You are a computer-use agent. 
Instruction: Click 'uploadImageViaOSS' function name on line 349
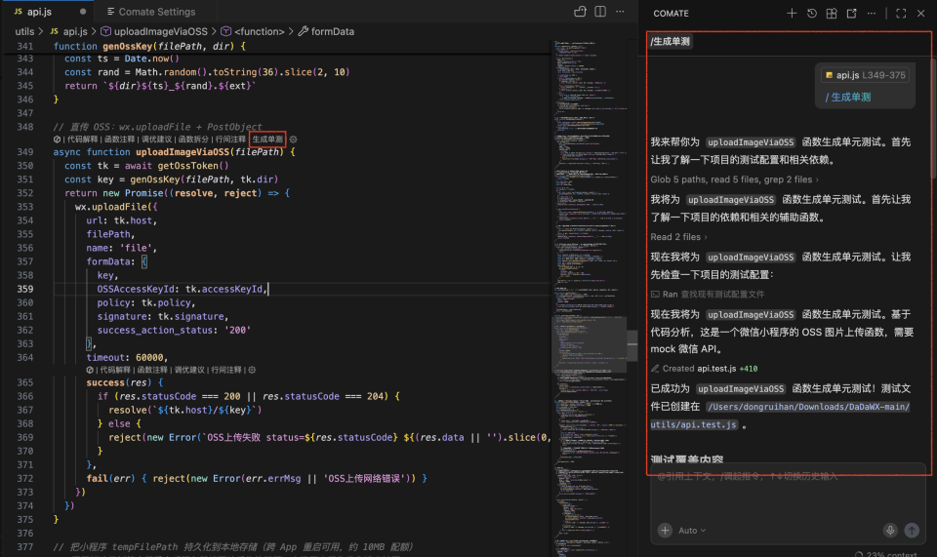point(183,151)
